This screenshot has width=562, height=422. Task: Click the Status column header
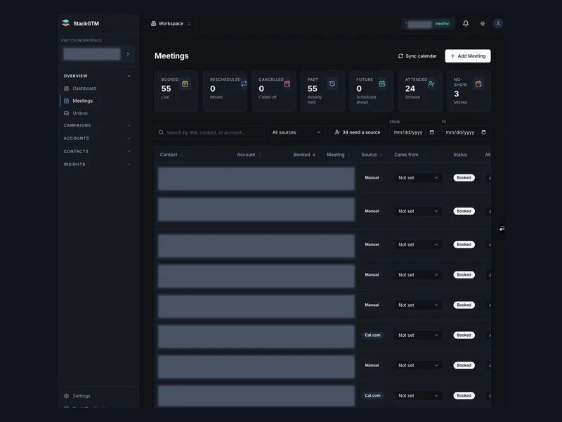(460, 155)
